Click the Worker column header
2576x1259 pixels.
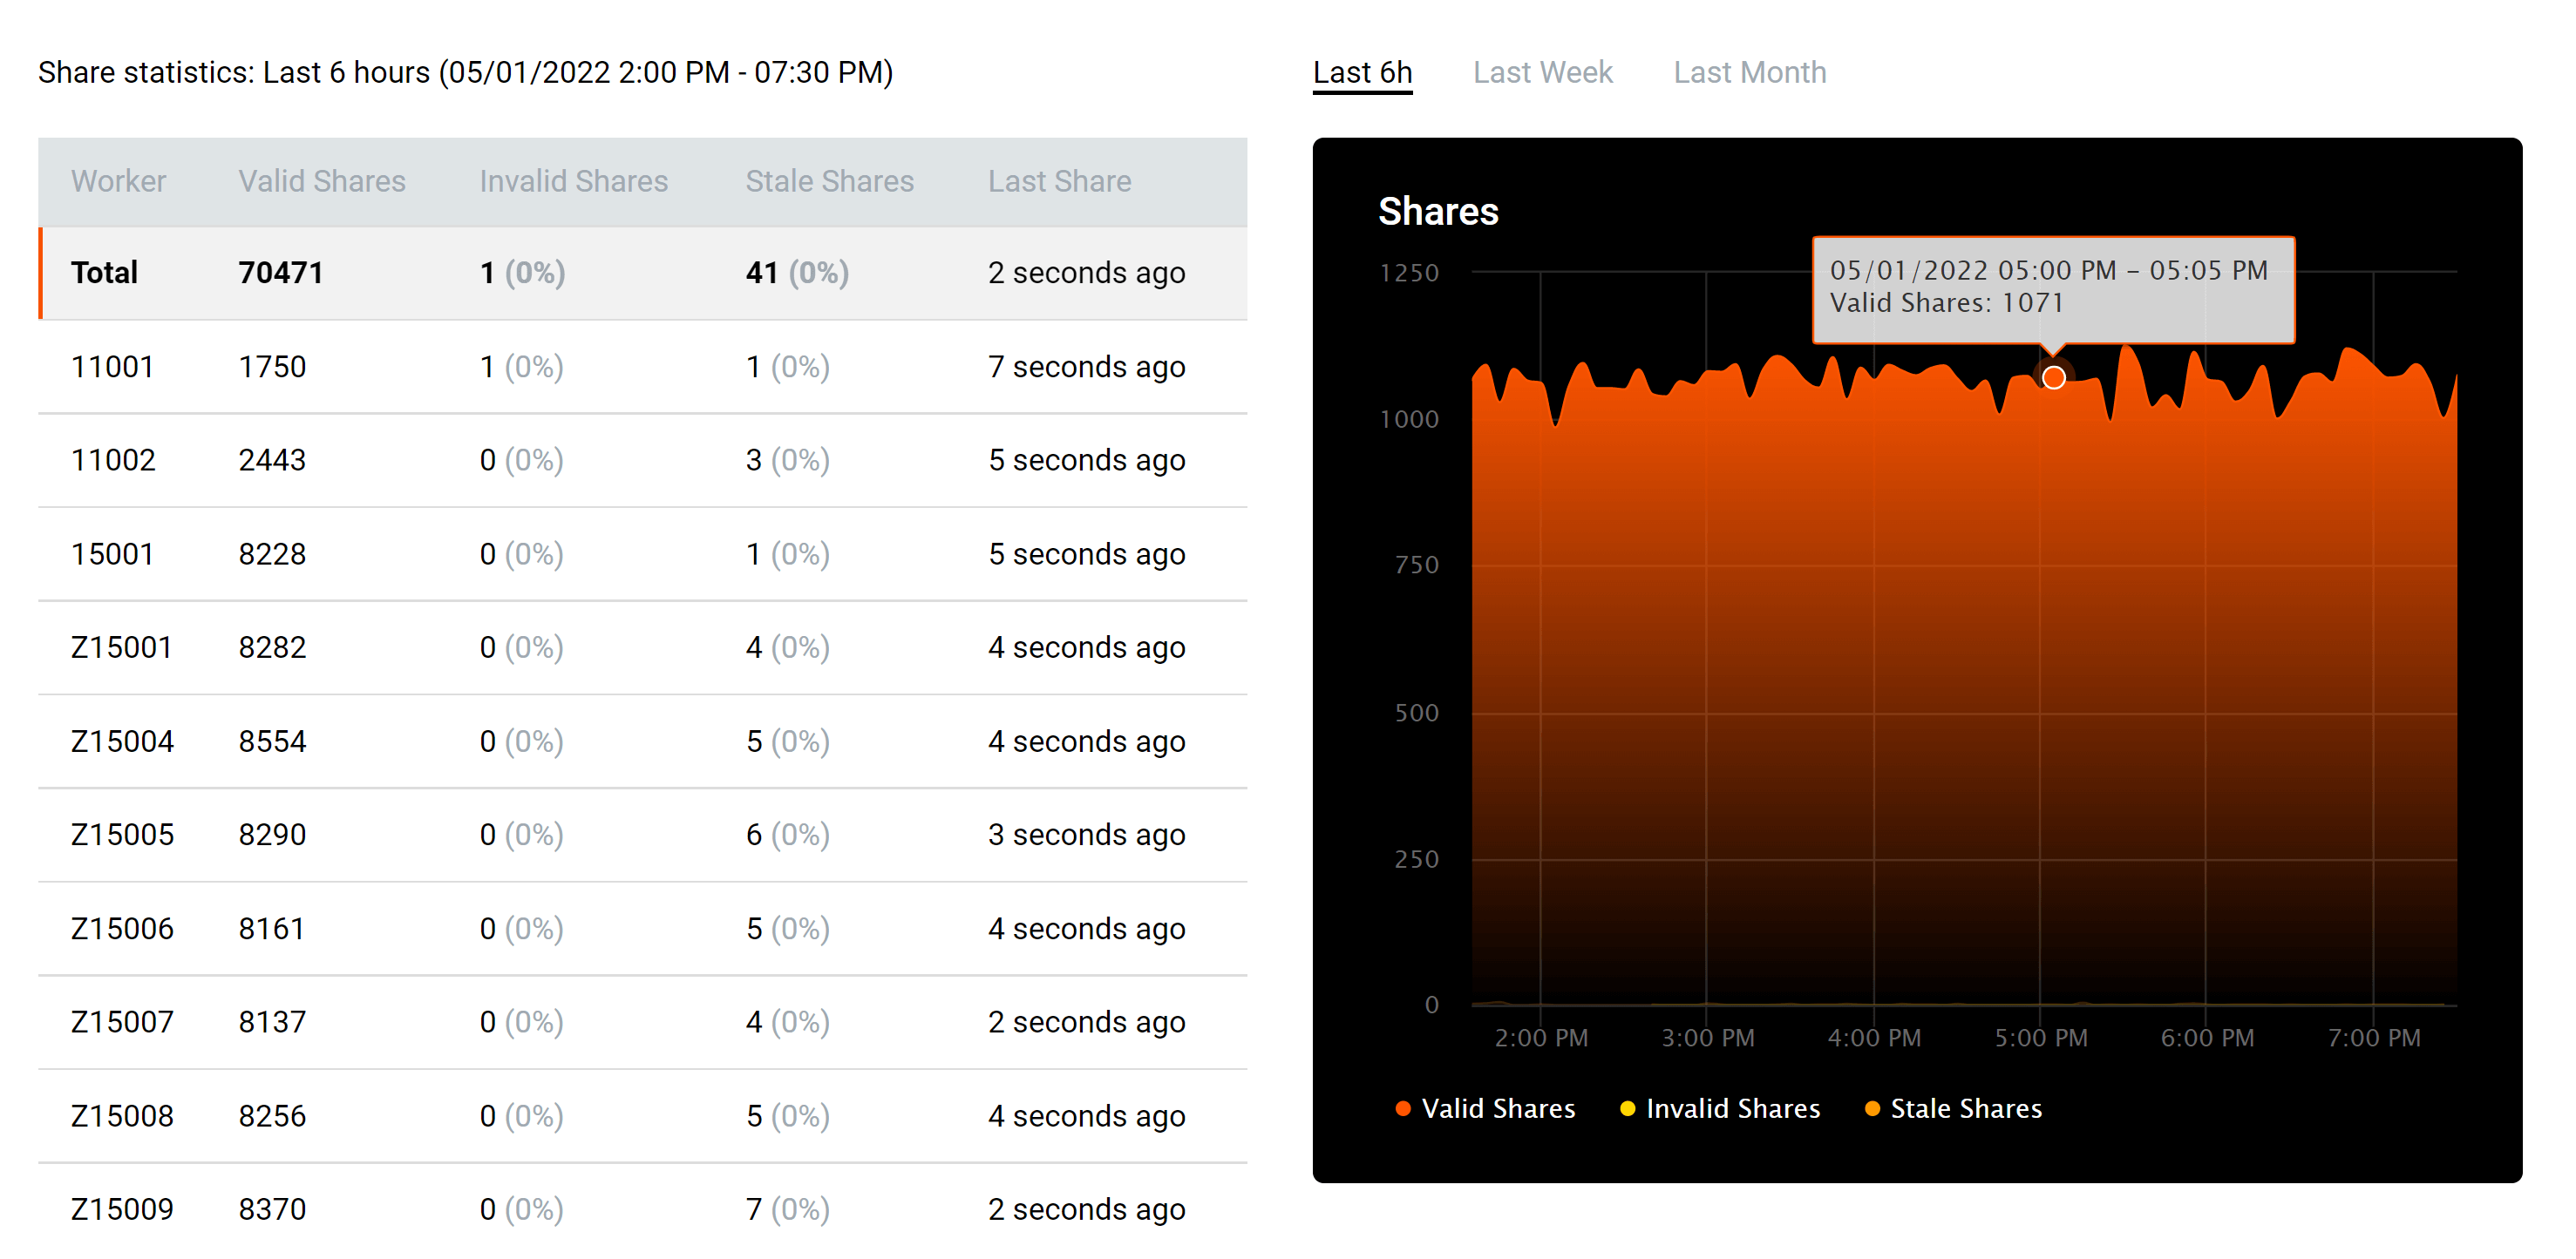118,181
